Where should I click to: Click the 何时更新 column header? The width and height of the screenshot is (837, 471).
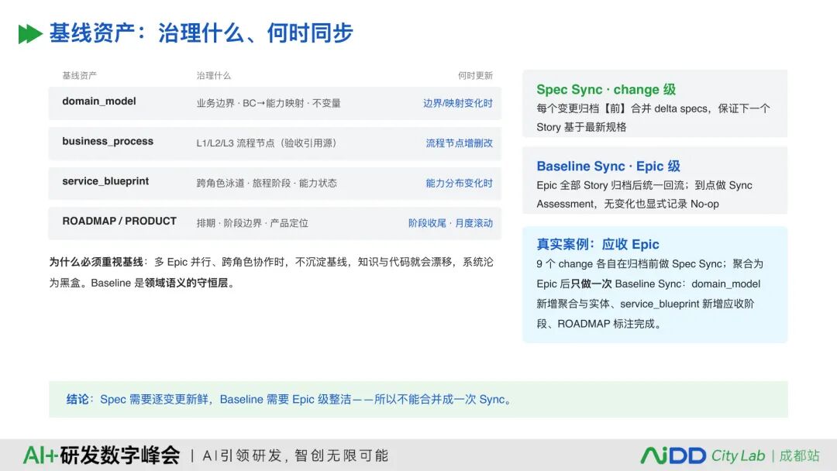click(475, 76)
